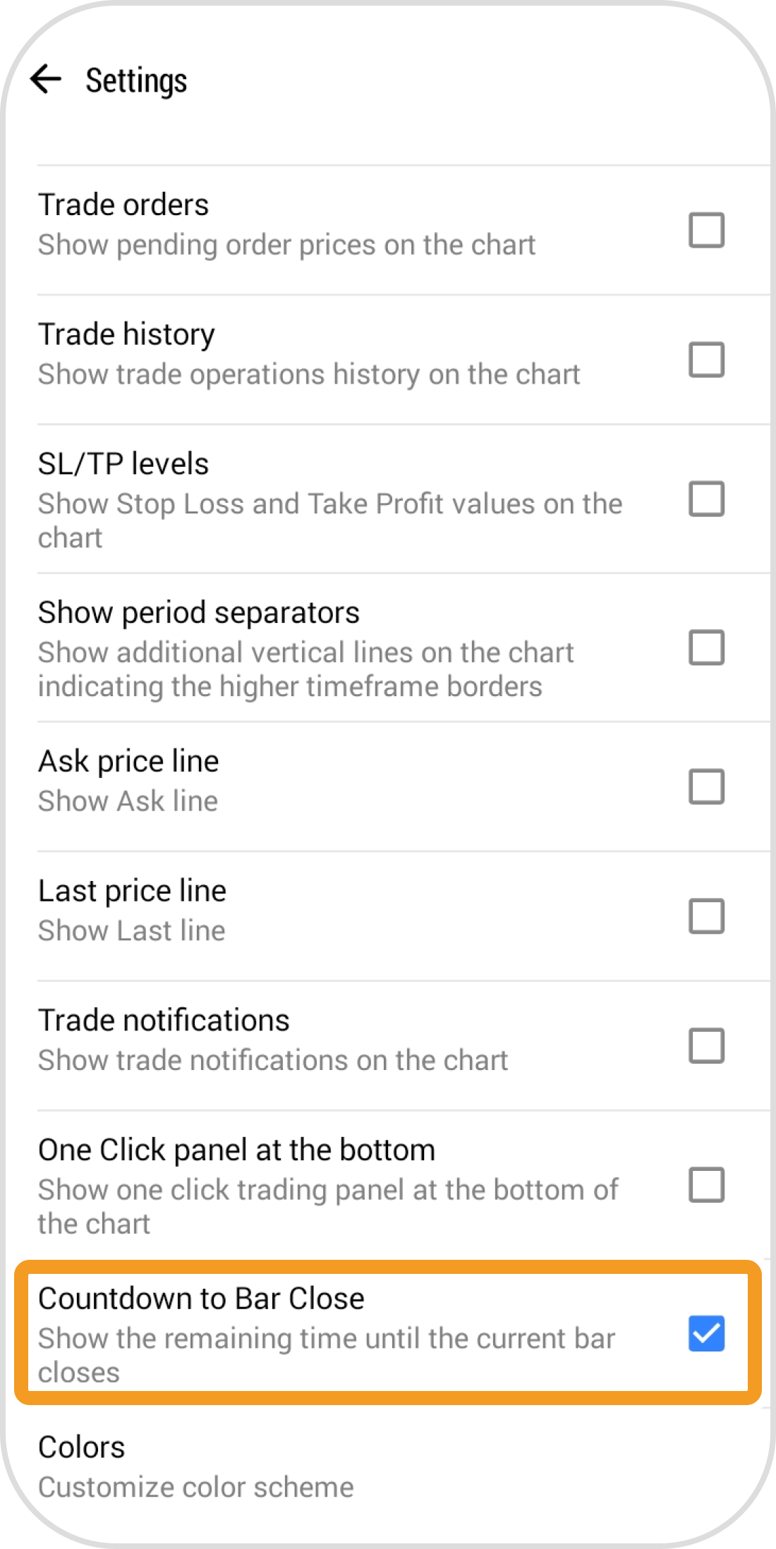Tap the Settings header title
Viewport: 776px width, 1549px height.
(136, 80)
